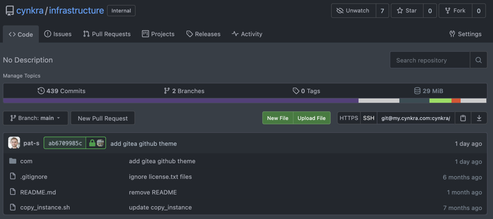Select SSH clone protocol
Image resolution: width=493 pixels, height=219 pixels.
368,118
